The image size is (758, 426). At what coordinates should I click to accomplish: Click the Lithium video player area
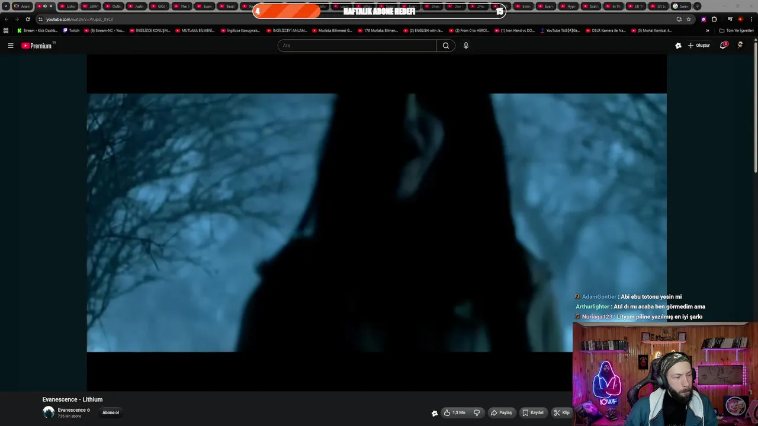[377, 222]
